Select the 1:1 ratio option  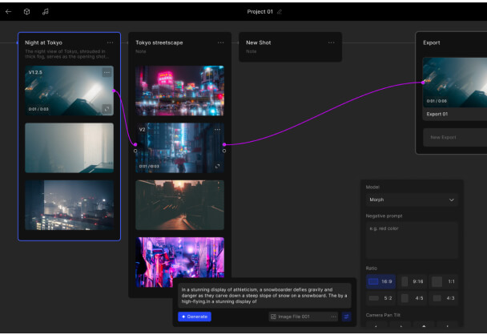click(444, 281)
